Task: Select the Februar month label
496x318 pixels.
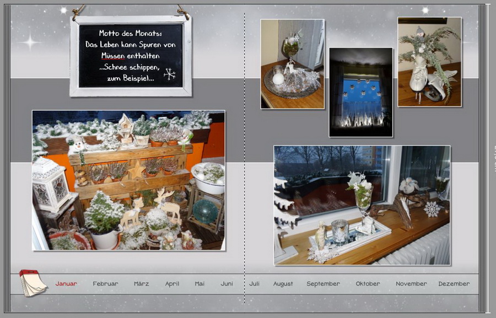Action: tap(105, 283)
